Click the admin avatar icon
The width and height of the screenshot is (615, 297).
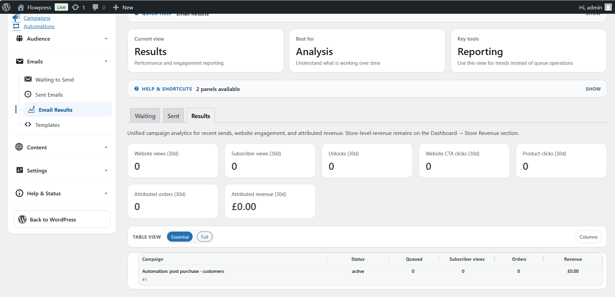click(x=608, y=7)
